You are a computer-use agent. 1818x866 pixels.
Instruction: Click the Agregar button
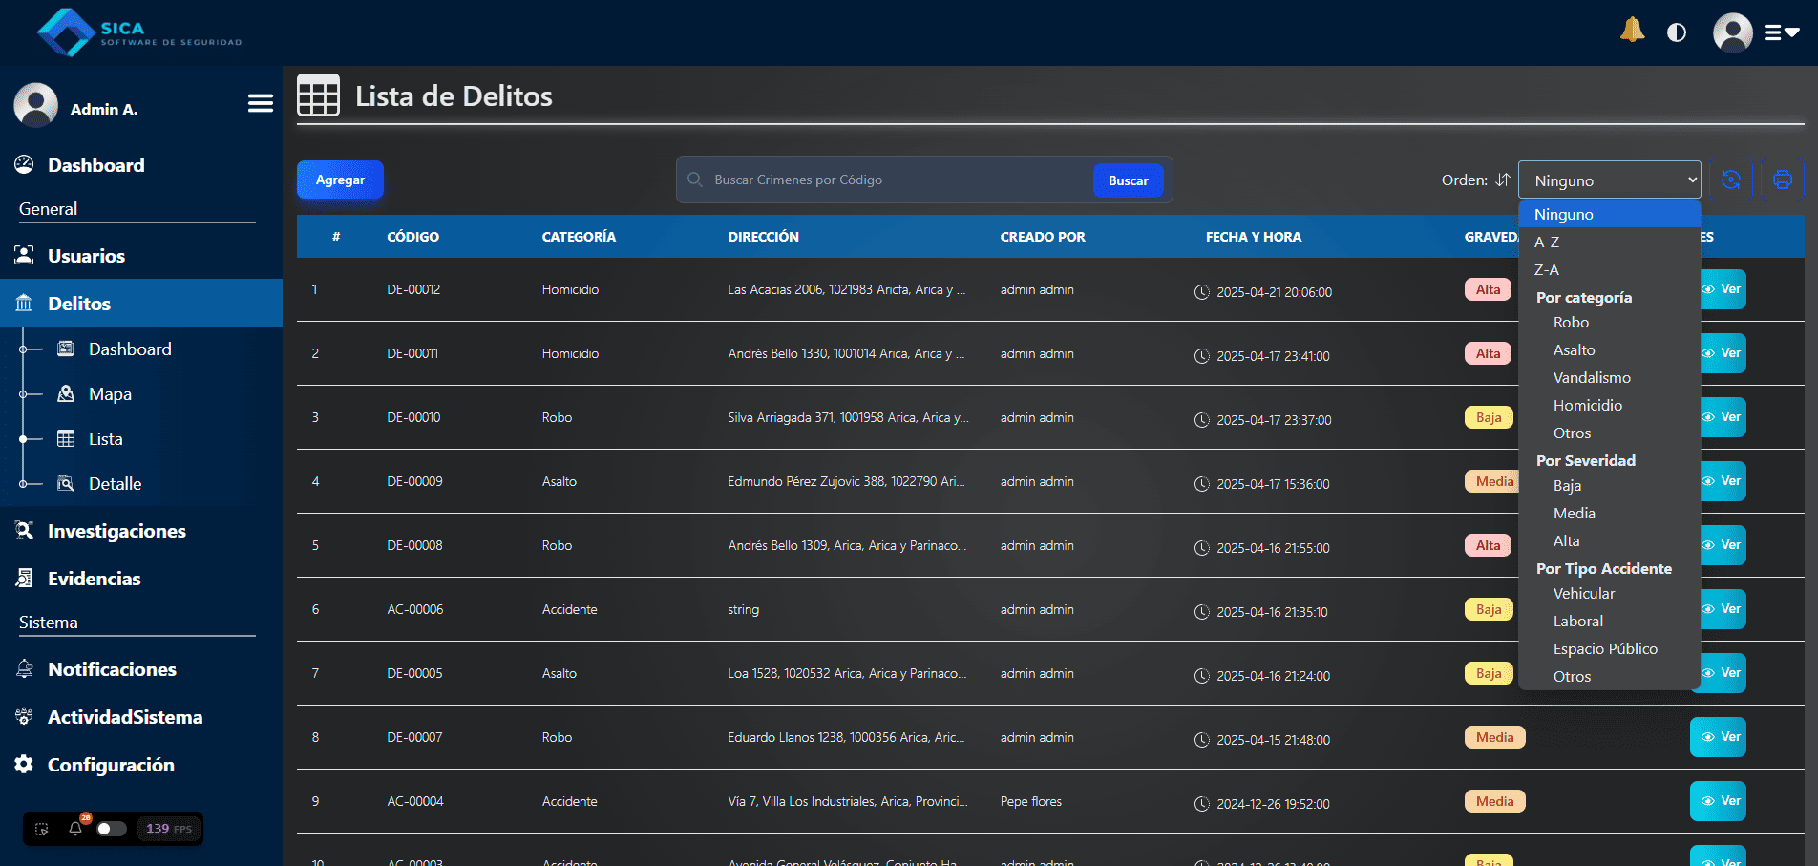339,180
